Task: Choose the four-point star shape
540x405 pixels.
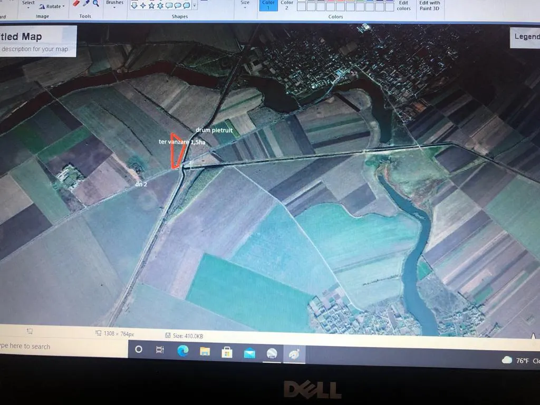Action: [x=143, y=5]
